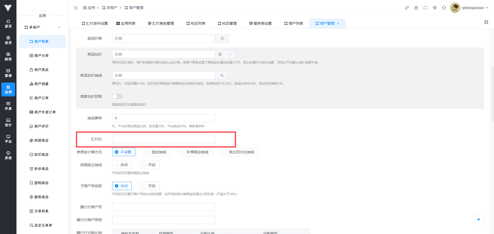Screen dimensions: 494x234
Task: Click the 汇付ID input field
Action: tap(163, 139)
